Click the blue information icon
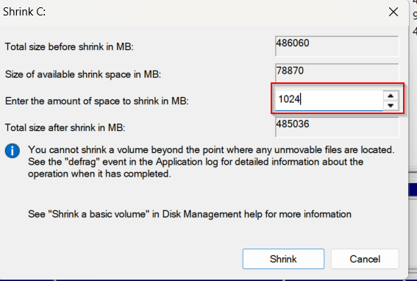417x281 pixels. (x=13, y=151)
